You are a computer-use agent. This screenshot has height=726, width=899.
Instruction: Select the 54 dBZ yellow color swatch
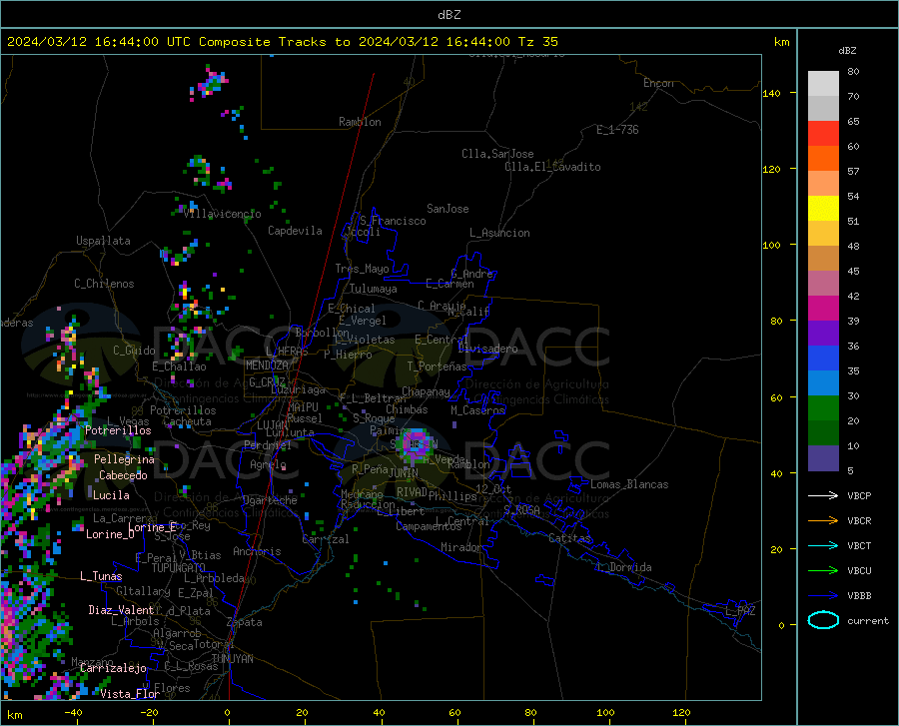823,209
